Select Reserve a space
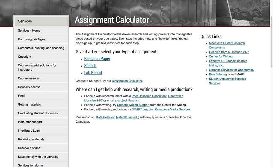The image size is (273, 167). coord(41,148)
